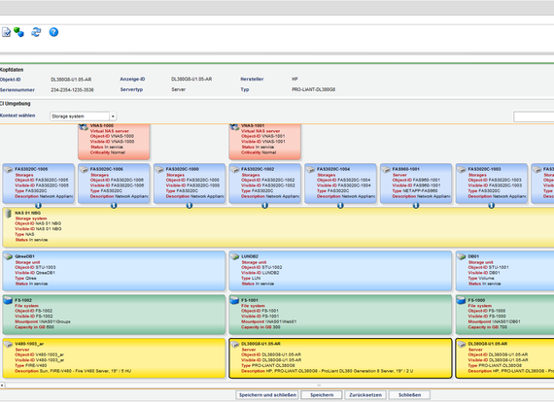
Task: Click the horizontal scrollbar track
Action: click(279, 385)
